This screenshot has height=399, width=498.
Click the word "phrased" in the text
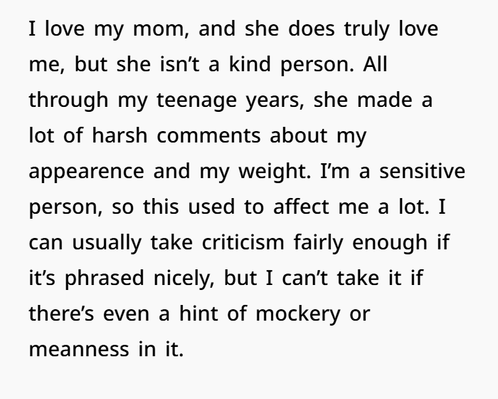pyautogui.click(x=105, y=279)
